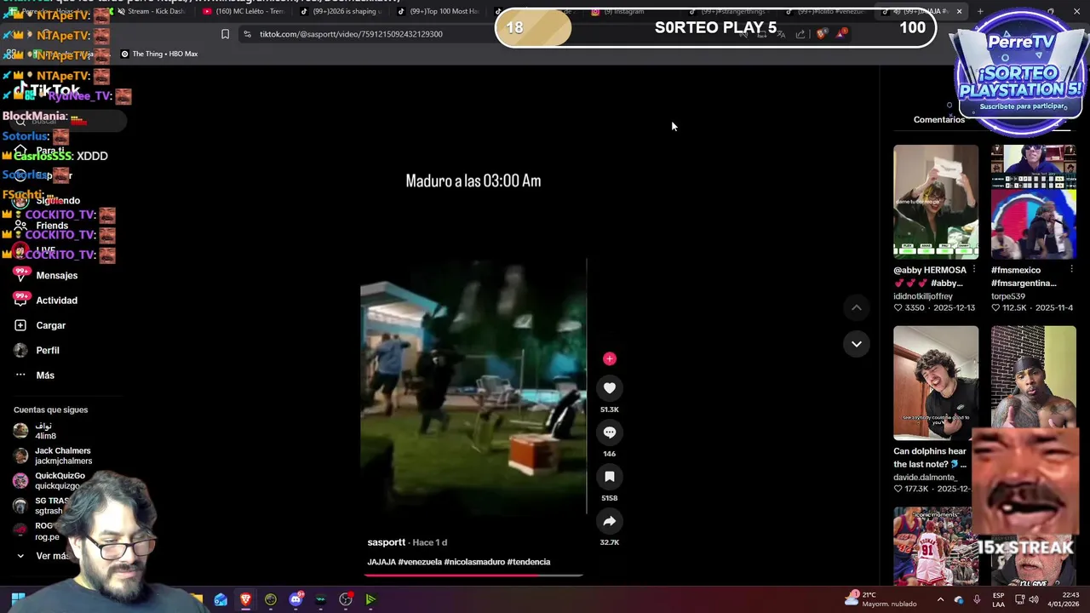
Task: Open the ididnotkilljoffrey username
Action: point(922,296)
